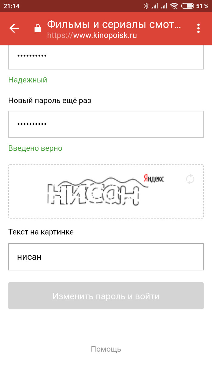Tap the Bluetooth status icon

click(146, 6)
